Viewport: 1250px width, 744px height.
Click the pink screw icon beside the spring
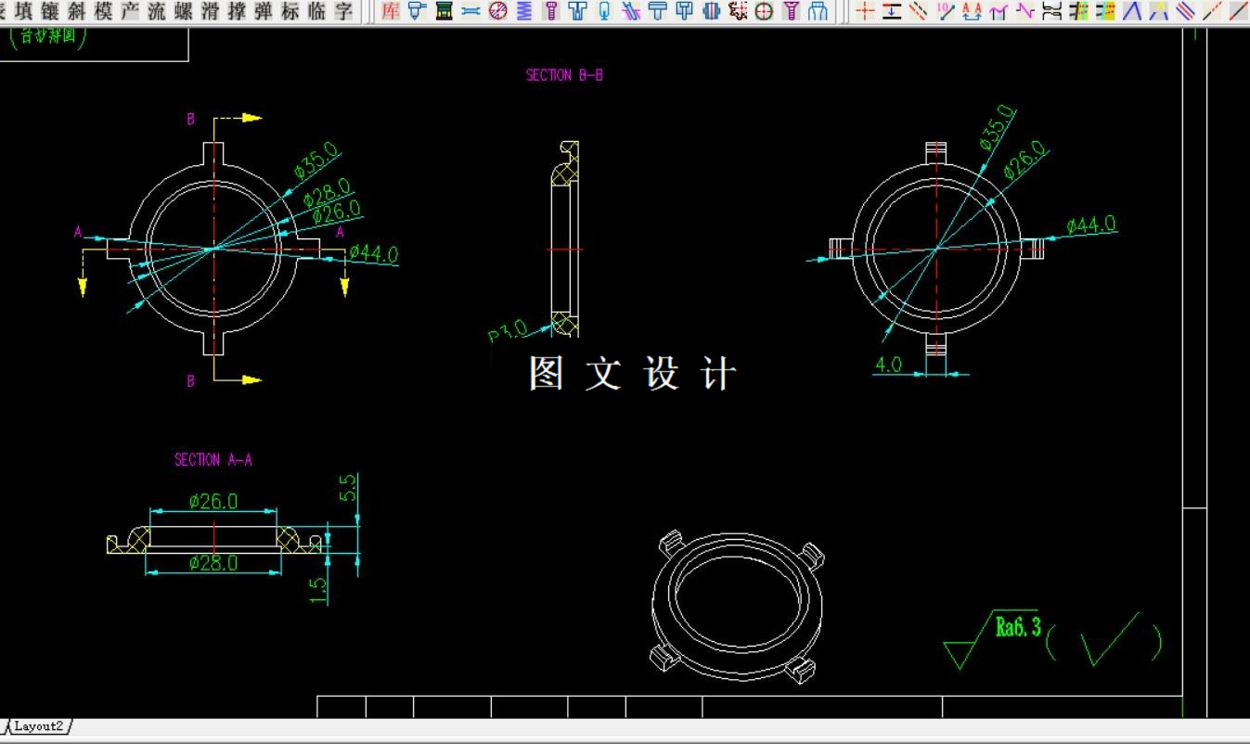[x=551, y=11]
